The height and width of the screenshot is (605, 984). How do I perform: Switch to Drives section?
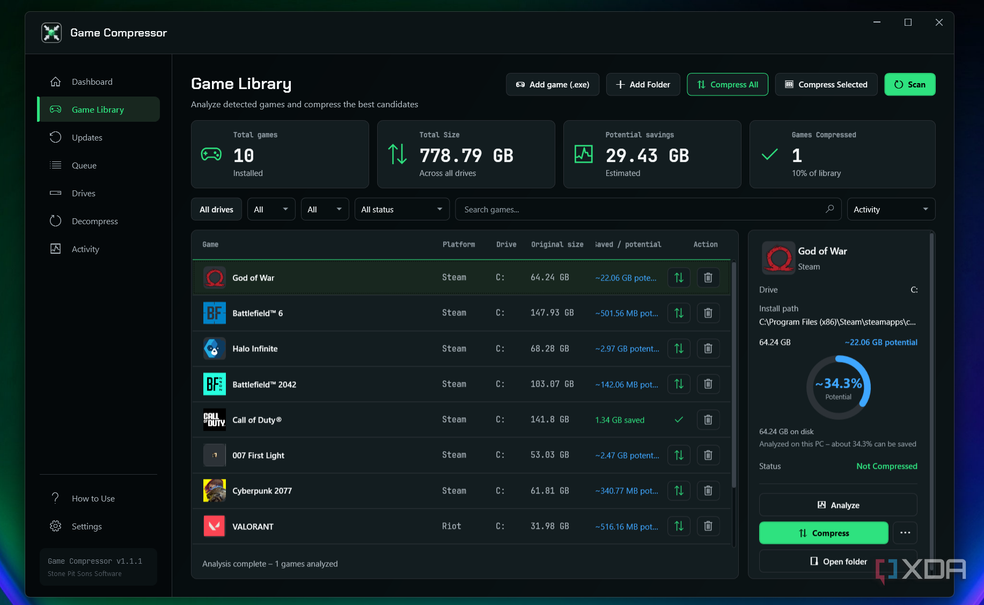(x=99, y=193)
